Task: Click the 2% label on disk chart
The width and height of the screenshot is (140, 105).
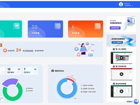Action: [x=72, y=76]
